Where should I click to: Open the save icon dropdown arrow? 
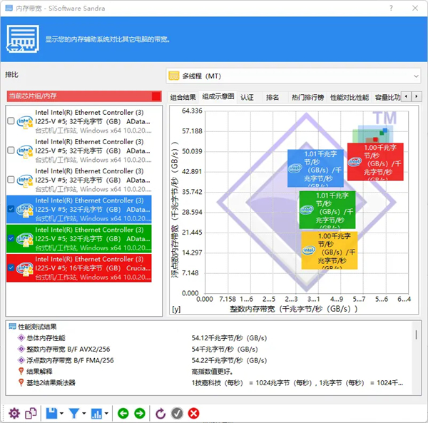[61, 414]
